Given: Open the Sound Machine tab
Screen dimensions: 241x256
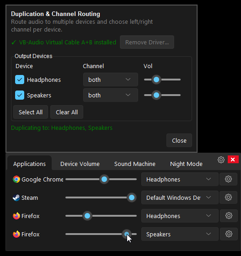Looking at the screenshot, I should [135, 164].
